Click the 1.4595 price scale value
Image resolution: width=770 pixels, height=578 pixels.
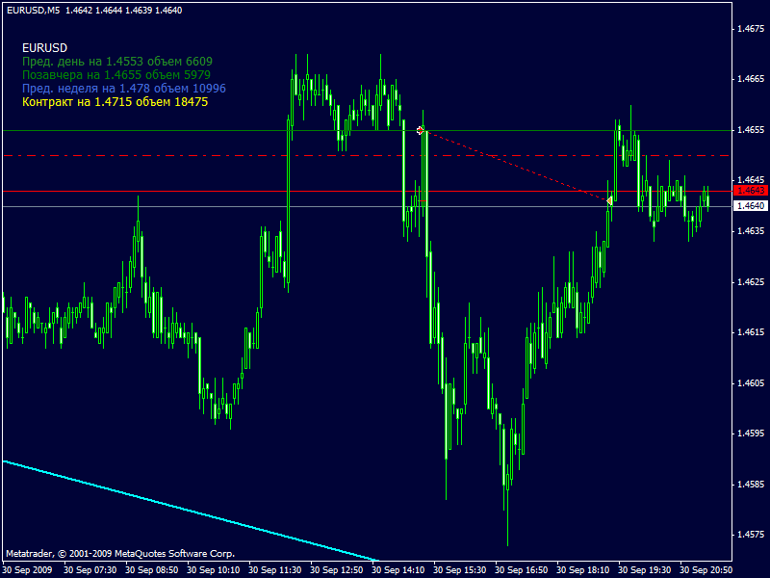[x=751, y=433]
